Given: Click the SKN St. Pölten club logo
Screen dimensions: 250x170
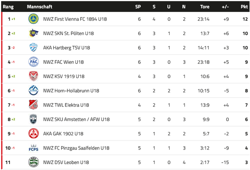Looking at the screenshot, I should (x=33, y=33).
